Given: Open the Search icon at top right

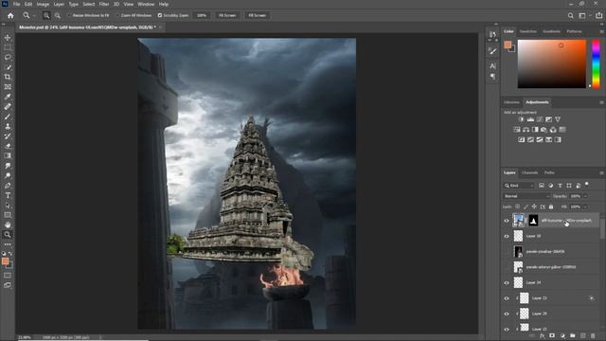Looking at the screenshot, I should [570, 15].
